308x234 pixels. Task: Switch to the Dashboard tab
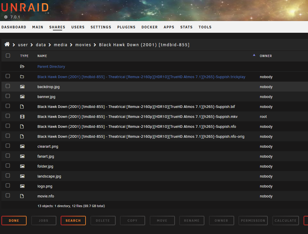pos(14,27)
